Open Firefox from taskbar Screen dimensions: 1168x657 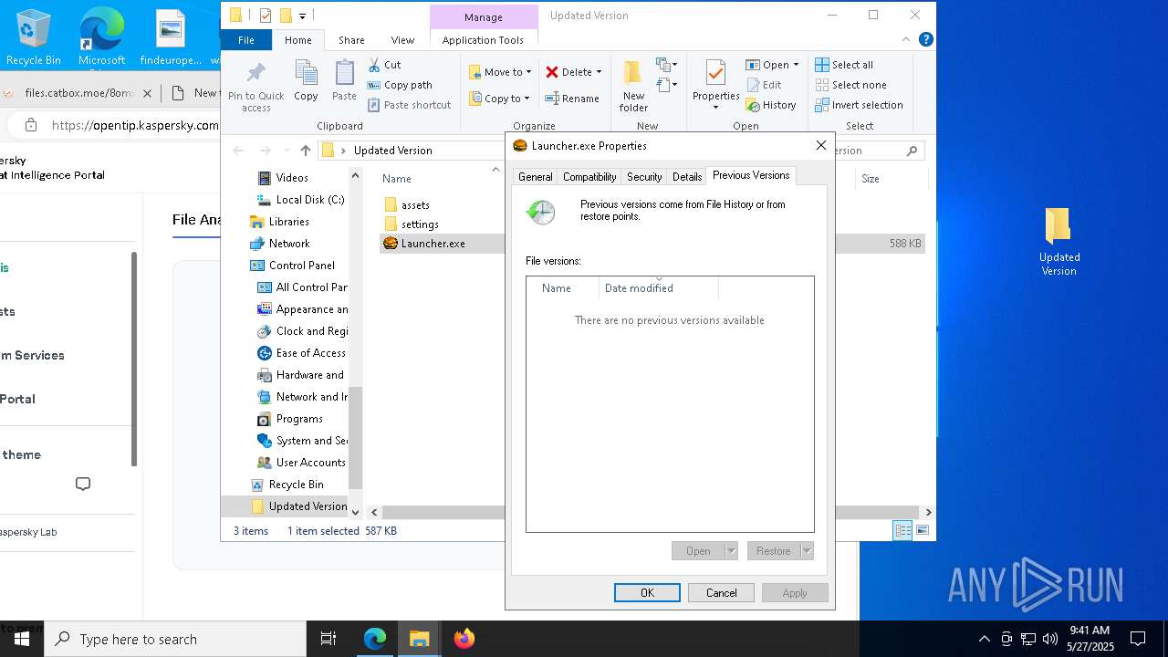pyautogui.click(x=464, y=639)
